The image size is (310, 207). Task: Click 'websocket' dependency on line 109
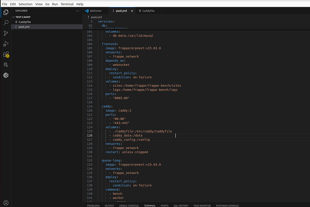[x=121, y=65]
